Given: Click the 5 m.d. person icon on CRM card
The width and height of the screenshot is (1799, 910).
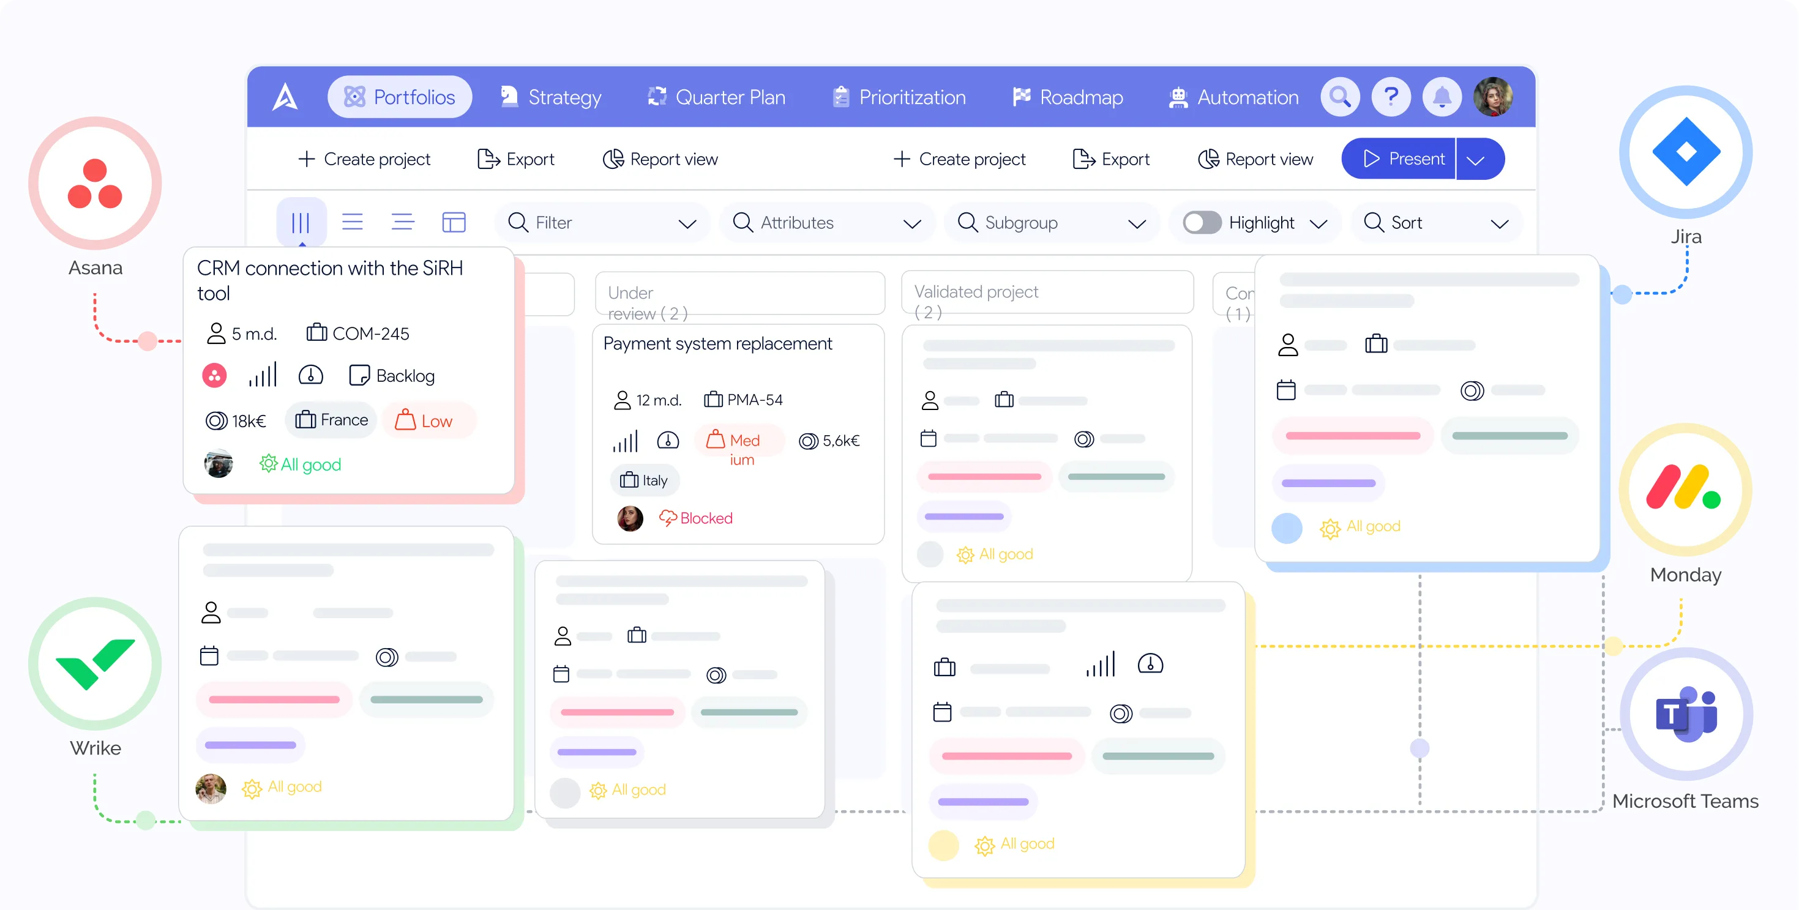Looking at the screenshot, I should point(216,332).
